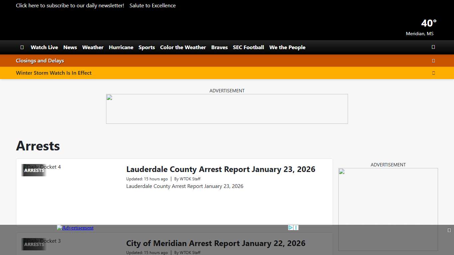Open the search icon in the navigation bar

click(x=433, y=47)
